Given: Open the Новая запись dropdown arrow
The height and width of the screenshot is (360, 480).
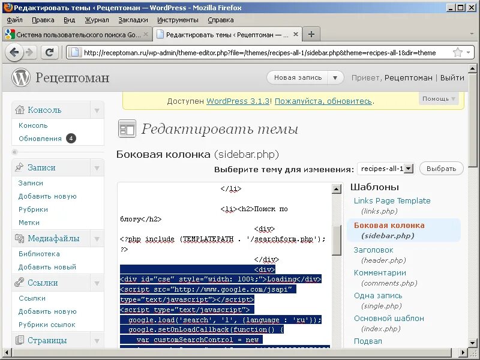Looking at the screenshot, I should (x=335, y=78).
